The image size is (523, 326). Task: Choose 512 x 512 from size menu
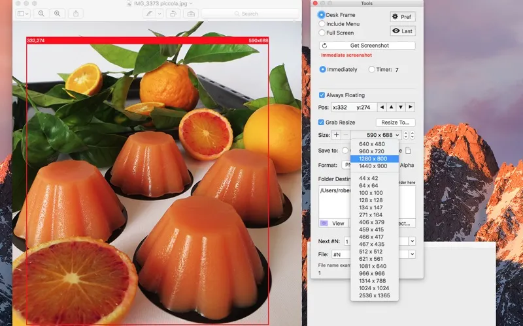375,251
